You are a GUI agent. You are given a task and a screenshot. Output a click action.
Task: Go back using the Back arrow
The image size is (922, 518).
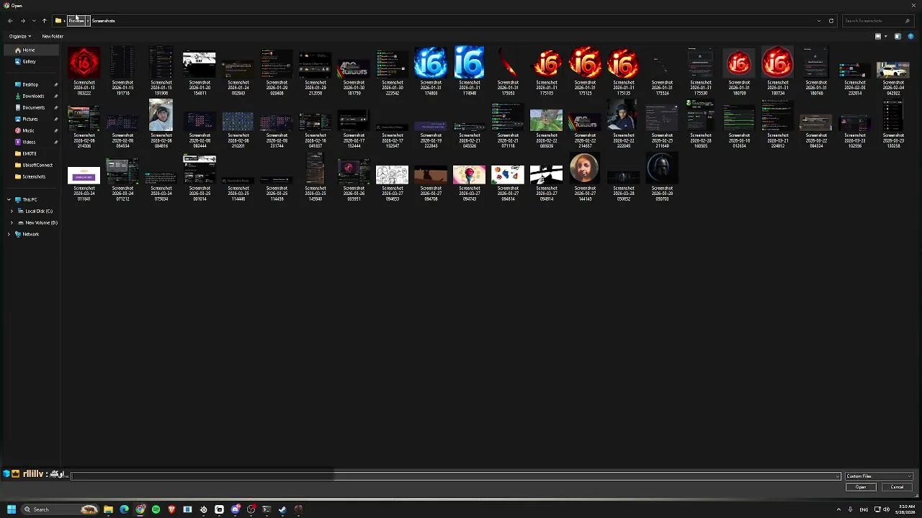[10, 21]
